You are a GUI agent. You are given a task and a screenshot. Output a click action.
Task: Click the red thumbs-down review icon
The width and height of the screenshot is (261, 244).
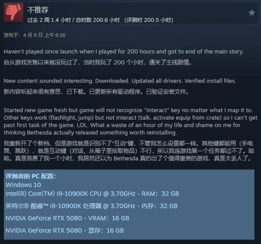coord(13,12)
